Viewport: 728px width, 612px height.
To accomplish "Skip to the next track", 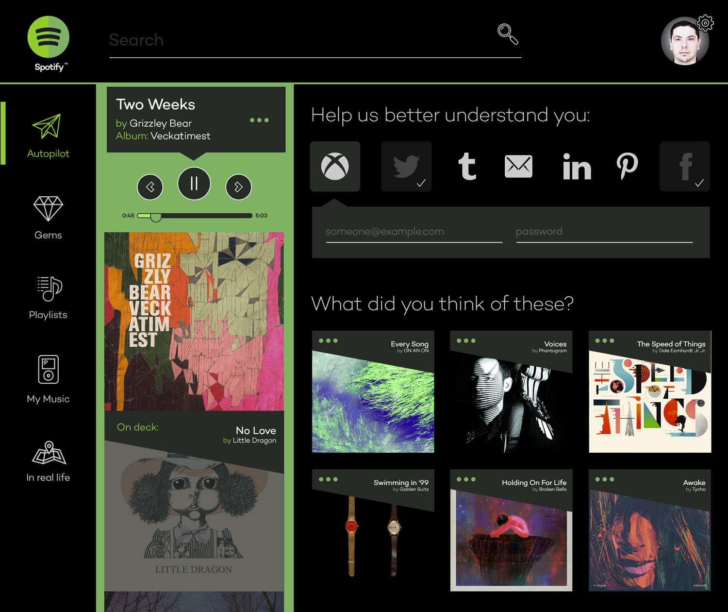I will 238,187.
